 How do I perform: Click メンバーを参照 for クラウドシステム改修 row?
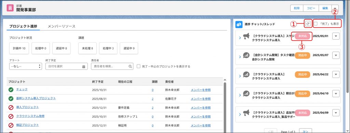click(x=201, y=117)
